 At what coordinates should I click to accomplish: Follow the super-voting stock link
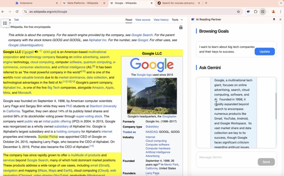tap(89, 116)
